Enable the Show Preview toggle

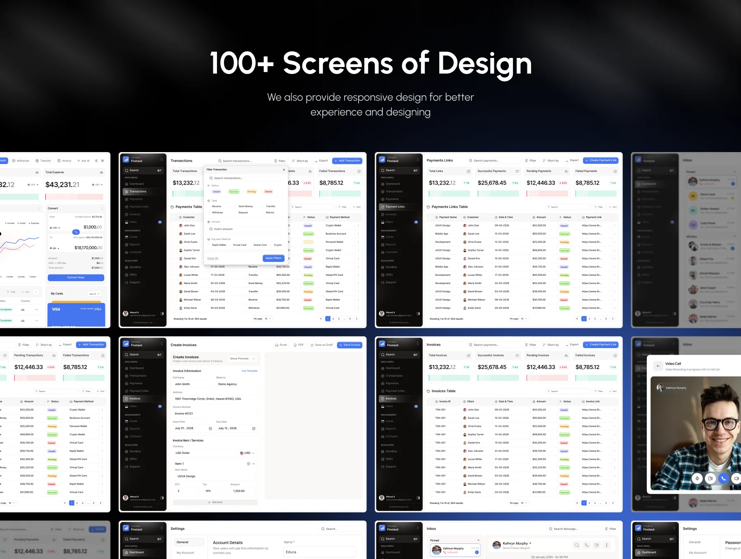click(254, 359)
